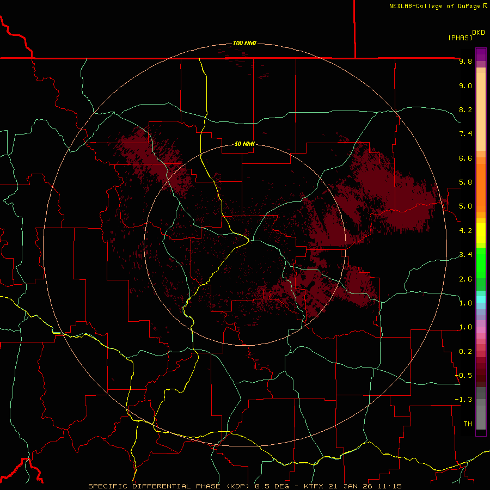Image resolution: width=490 pixels, height=490 pixels.
Task: Click the 'TH' threshold label
Action: tap(468, 424)
